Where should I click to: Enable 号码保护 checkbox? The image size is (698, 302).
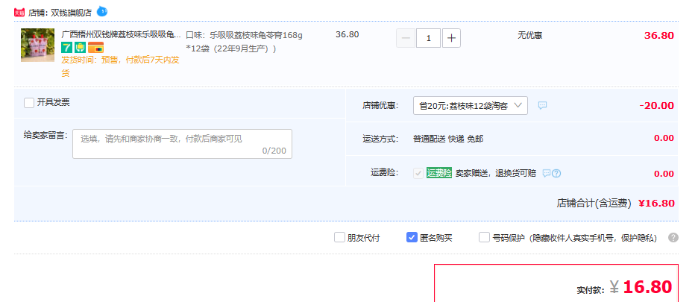click(x=484, y=237)
